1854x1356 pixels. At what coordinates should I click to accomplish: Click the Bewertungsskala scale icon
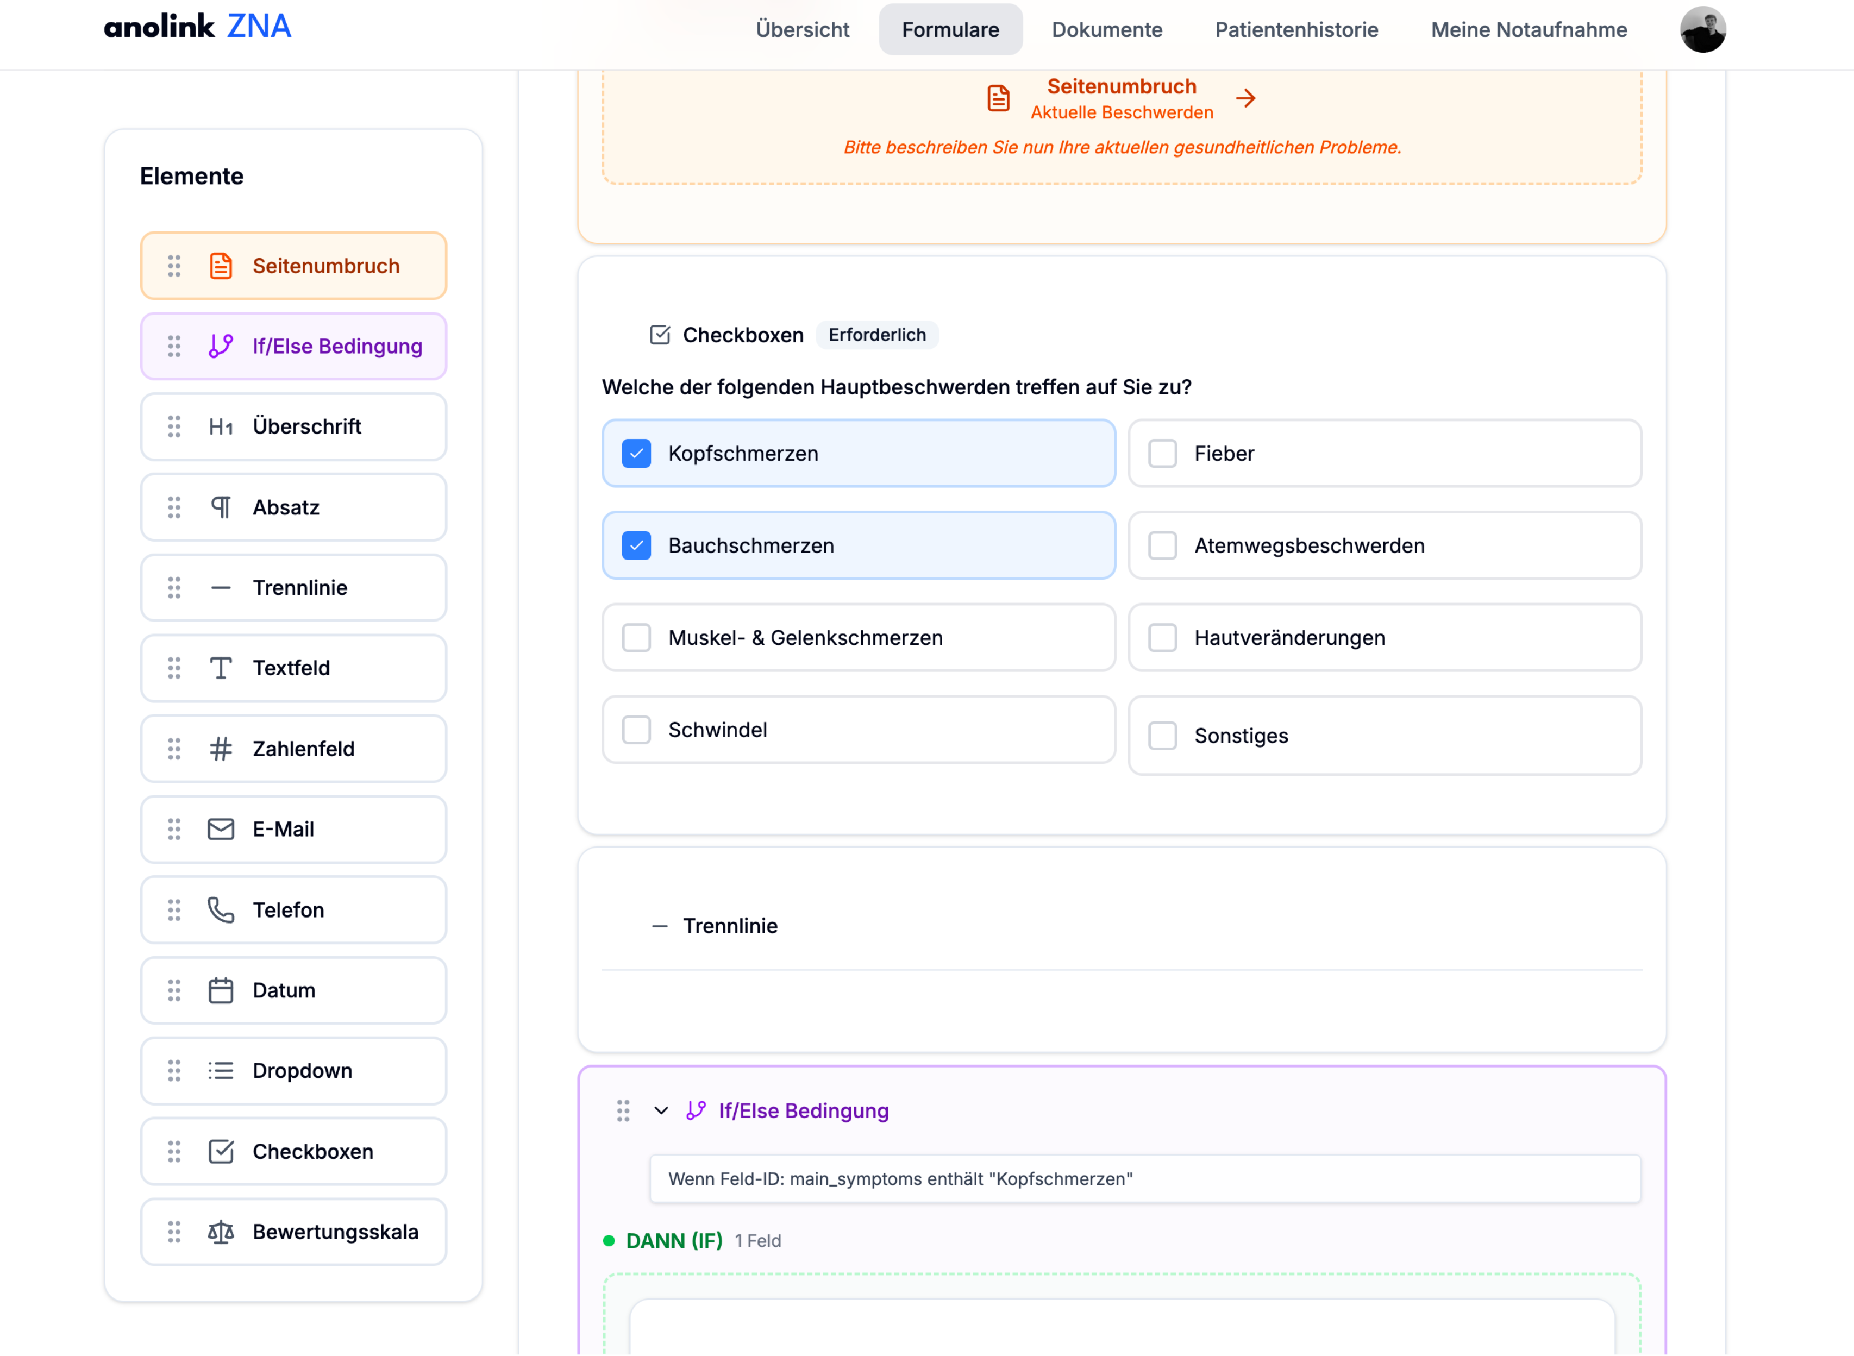click(220, 1232)
